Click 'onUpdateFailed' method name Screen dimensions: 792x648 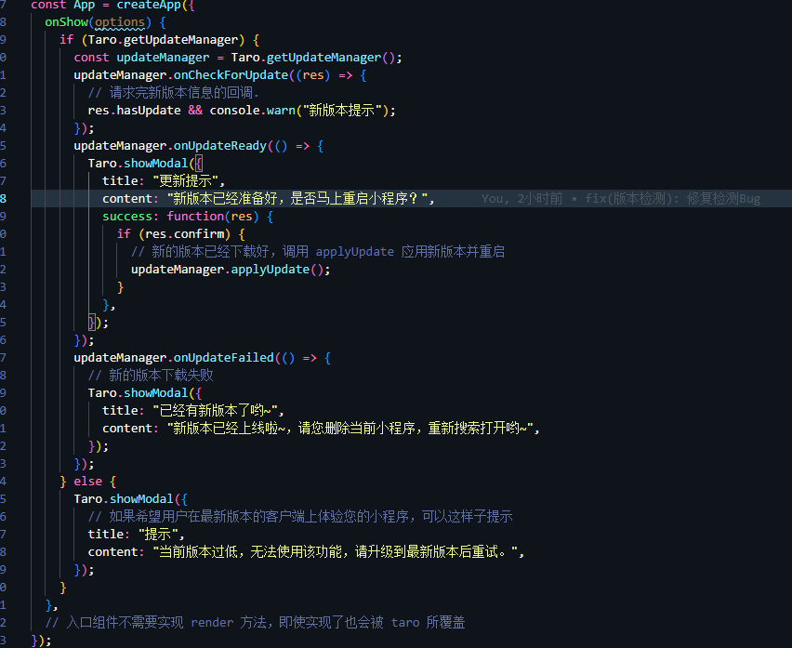point(224,358)
